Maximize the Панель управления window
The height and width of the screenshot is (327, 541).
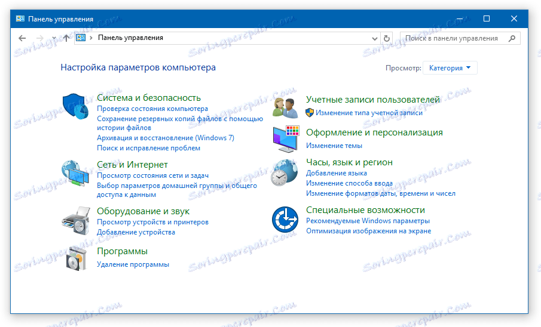487,18
